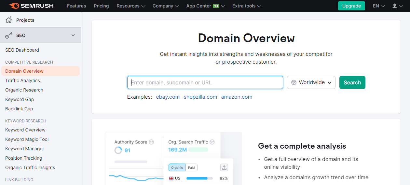This screenshot has width=410, height=185.
Task: Click the globe icon in Worldwide selector
Action: coord(294,82)
